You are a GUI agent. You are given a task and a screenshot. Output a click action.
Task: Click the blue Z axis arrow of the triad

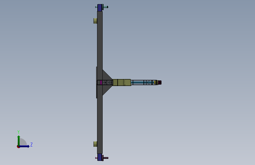point(24,146)
